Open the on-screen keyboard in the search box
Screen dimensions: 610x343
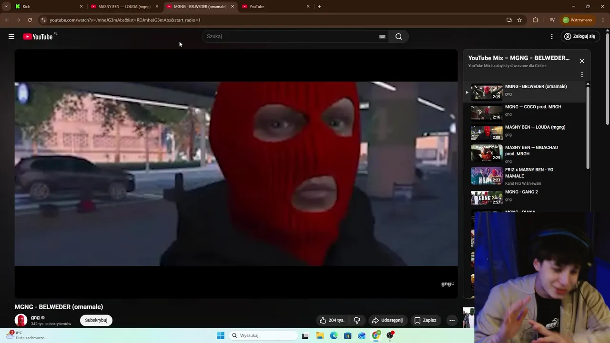click(382, 37)
